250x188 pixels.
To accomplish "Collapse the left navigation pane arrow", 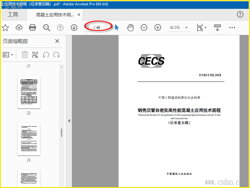I will tap(69, 121).
